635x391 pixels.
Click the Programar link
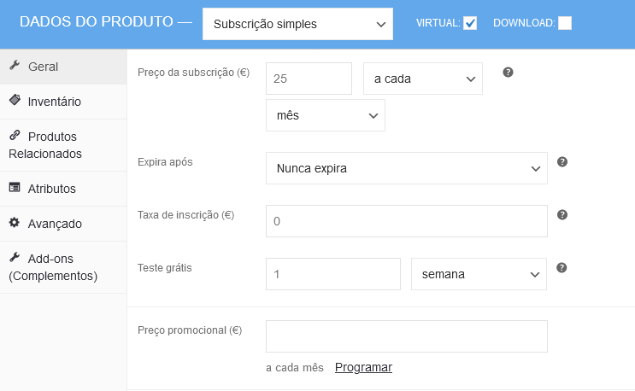pos(363,367)
